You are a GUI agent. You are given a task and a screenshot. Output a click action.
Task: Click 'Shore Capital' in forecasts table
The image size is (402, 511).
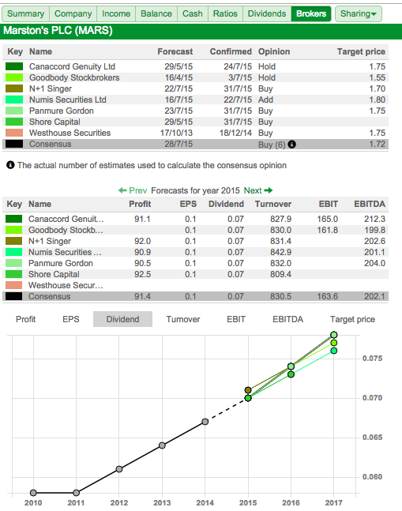(x=54, y=274)
